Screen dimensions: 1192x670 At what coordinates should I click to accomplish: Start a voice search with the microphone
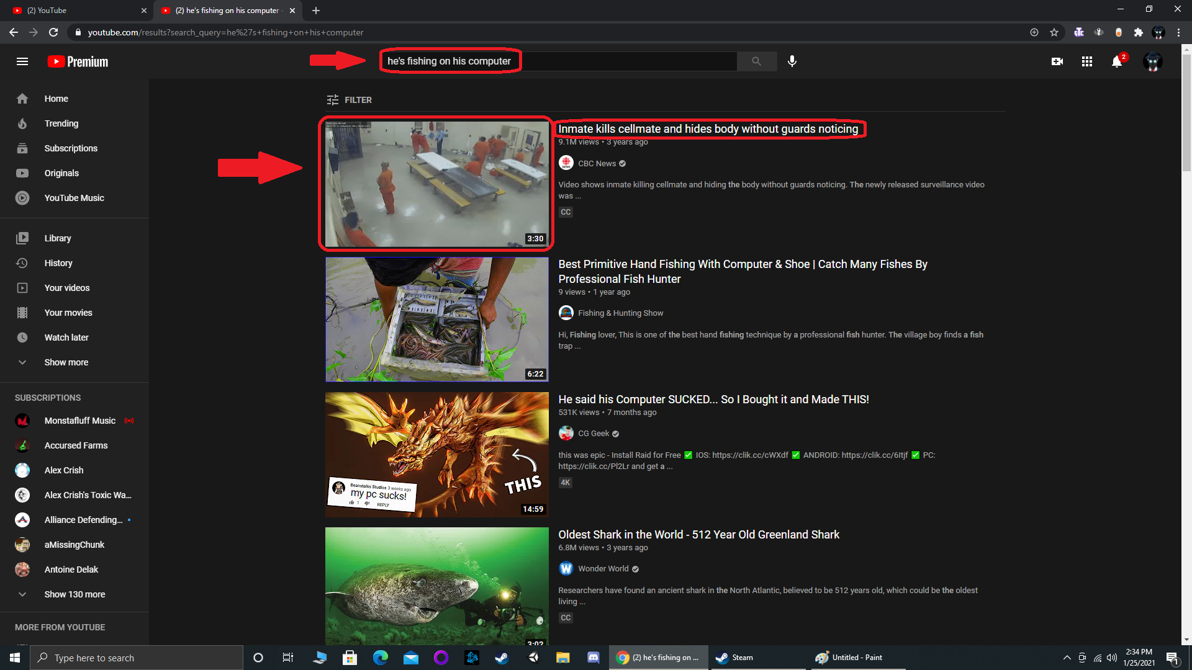click(792, 61)
